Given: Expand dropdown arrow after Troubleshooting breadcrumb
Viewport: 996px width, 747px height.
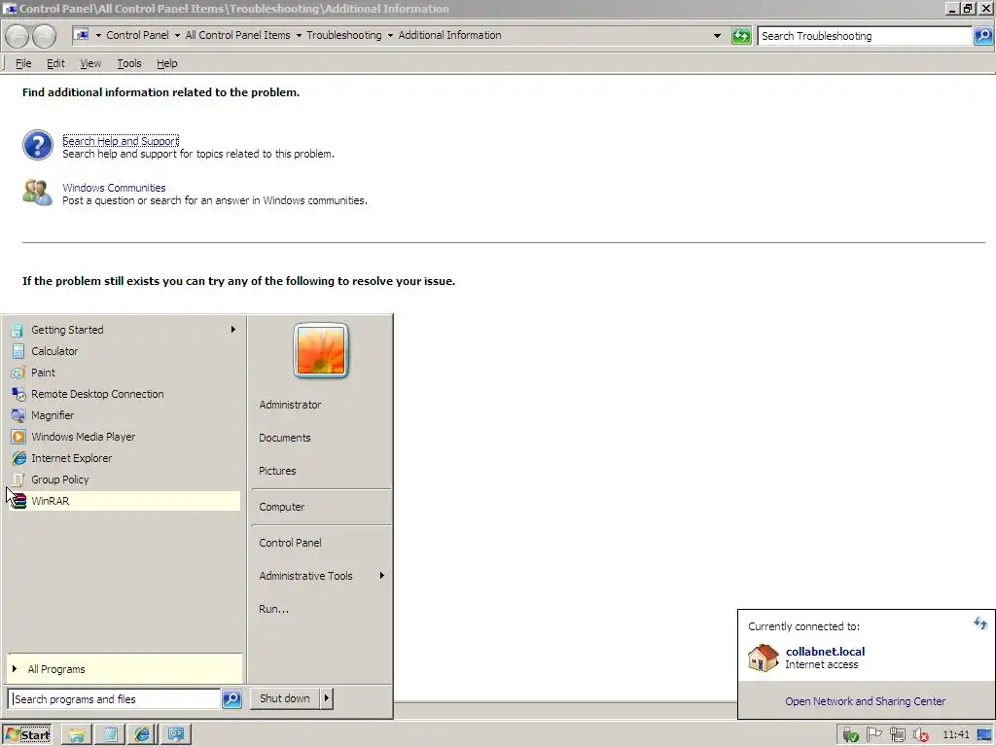Looking at the screenshot, I should tap(390, 36).
